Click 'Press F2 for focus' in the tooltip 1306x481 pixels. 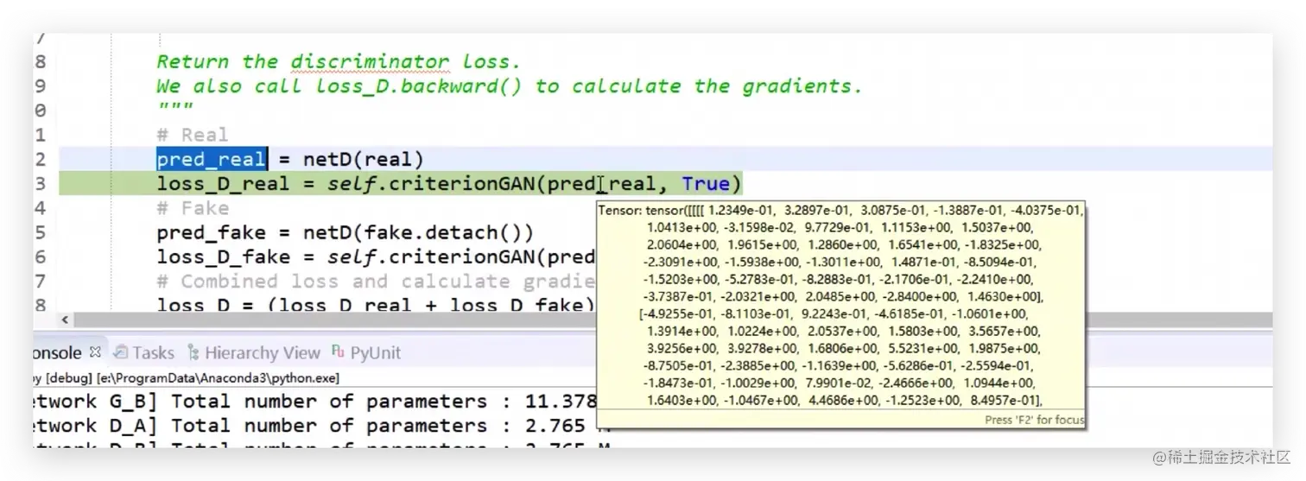[1034, 420]
